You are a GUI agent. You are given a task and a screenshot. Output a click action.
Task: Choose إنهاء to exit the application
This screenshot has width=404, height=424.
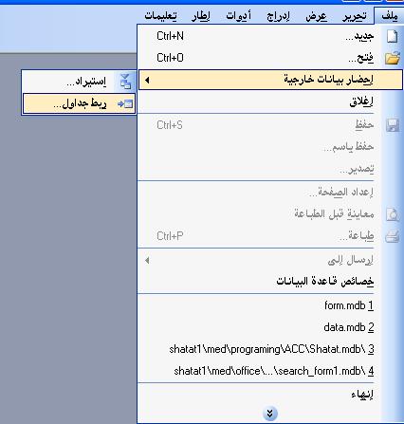coord(362,395)
